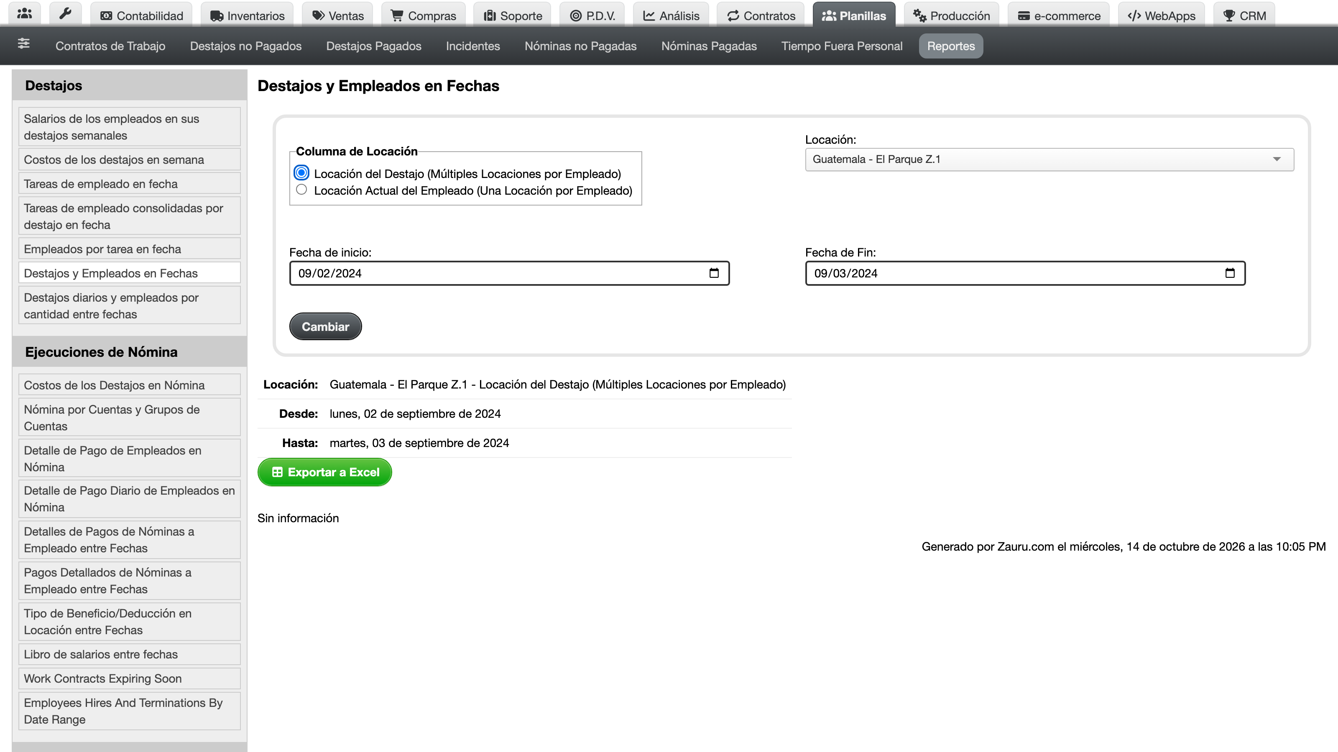
Task: Go to Nóminas no Pagadas section
Action: [580, 46]
